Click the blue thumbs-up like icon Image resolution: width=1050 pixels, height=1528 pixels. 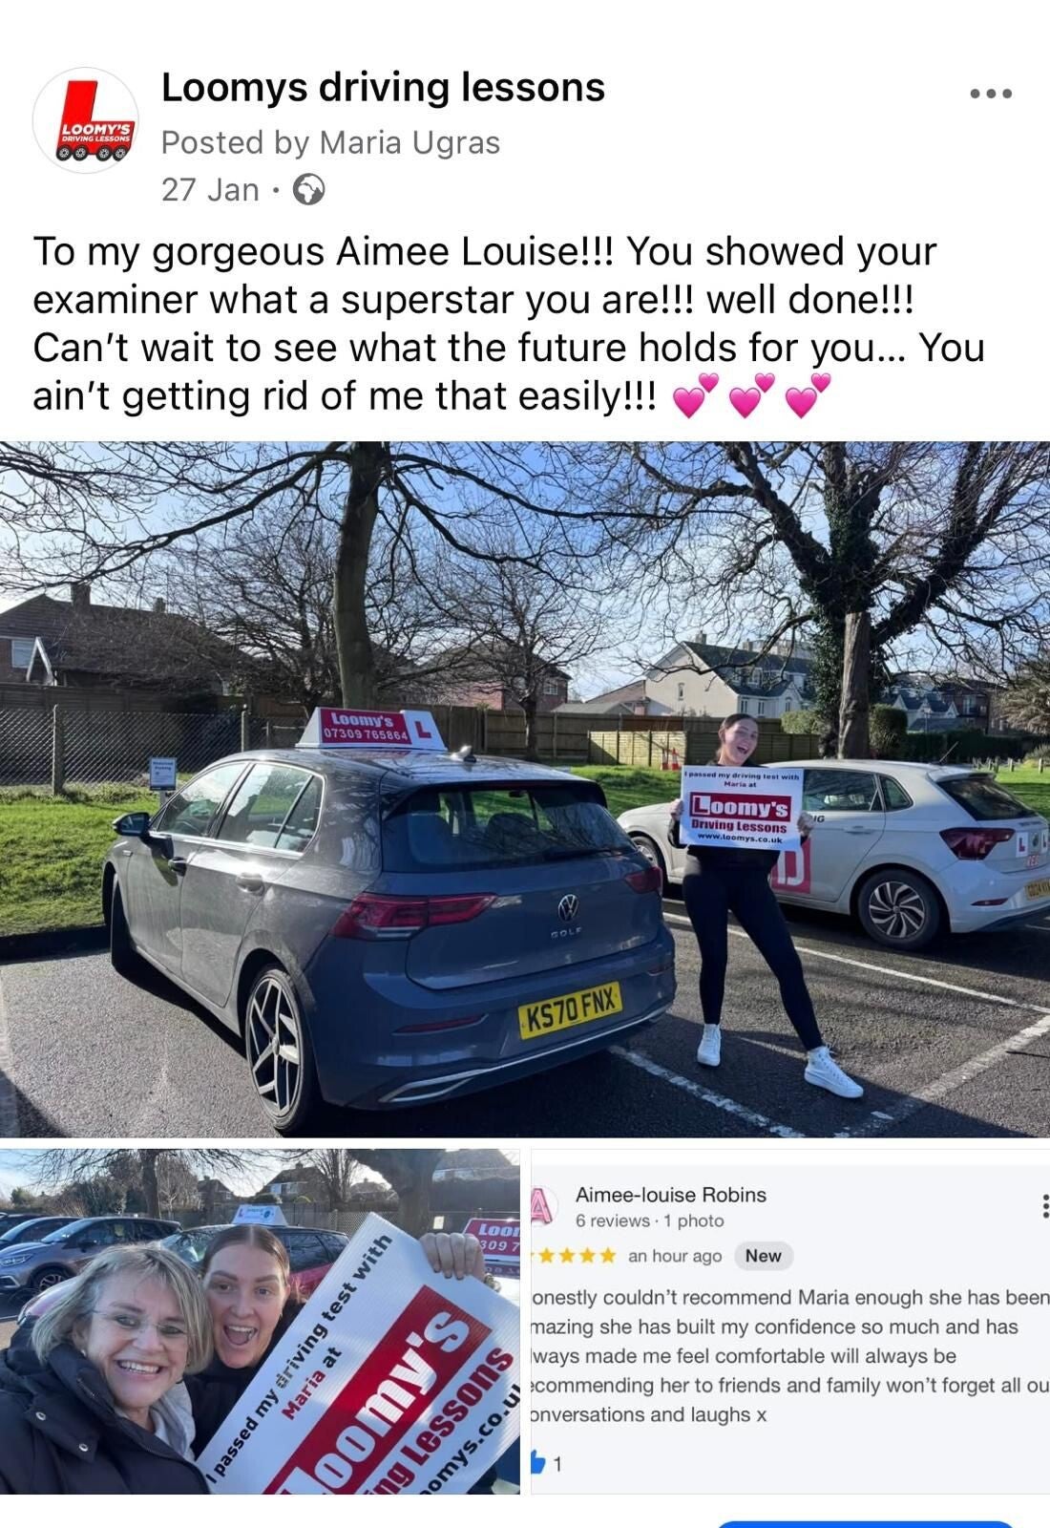pyautogui.click(x=538, y=1462)
